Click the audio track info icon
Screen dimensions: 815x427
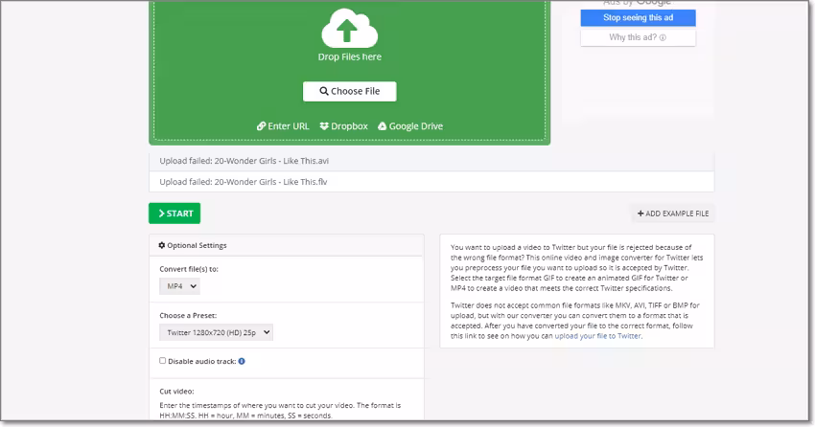[x=242, y=361]
